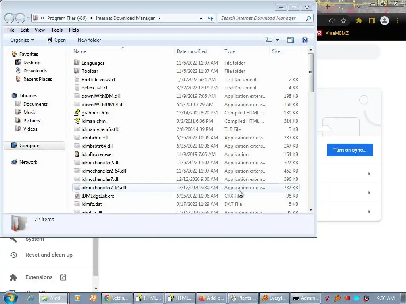Open Explorer help with the question-mark icon

[x=305, y=40]
